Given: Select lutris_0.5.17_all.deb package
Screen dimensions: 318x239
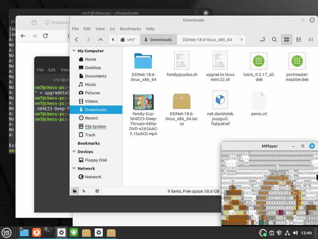Looking at the screenshot, I should point(259,61).
